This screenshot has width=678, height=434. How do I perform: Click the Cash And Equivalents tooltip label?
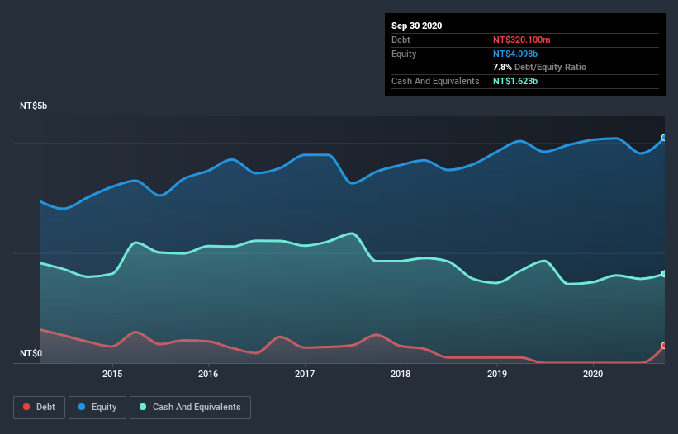[x=435, y=81]
